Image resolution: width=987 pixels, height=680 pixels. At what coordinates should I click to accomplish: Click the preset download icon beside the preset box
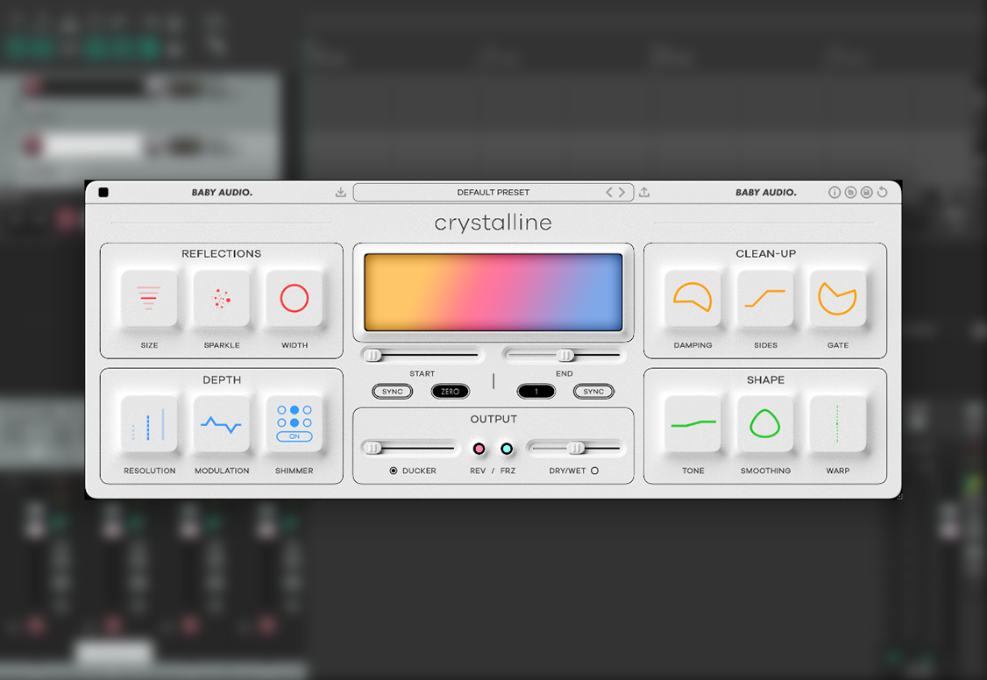tap(340, 193)
